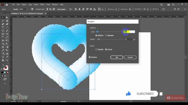Select the Ellipse tool
The height and width of the screenshot is (105, 188).
3,31
